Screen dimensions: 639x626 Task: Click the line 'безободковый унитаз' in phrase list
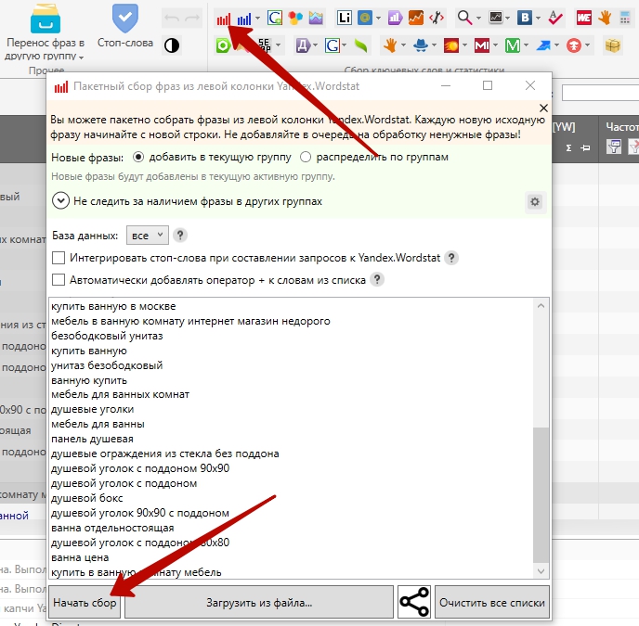pyautogui.click(x=107, y=336)
